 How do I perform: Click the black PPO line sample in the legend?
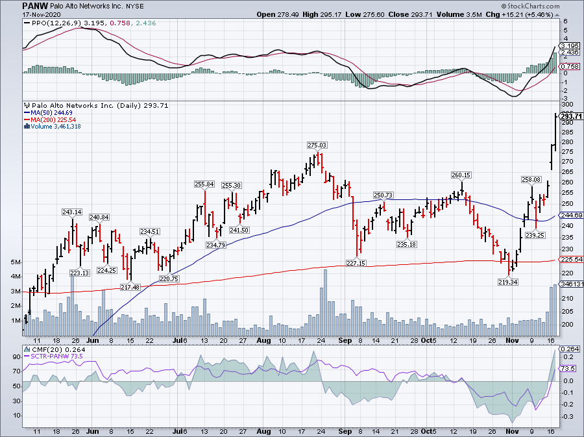[x=27, y=23]
